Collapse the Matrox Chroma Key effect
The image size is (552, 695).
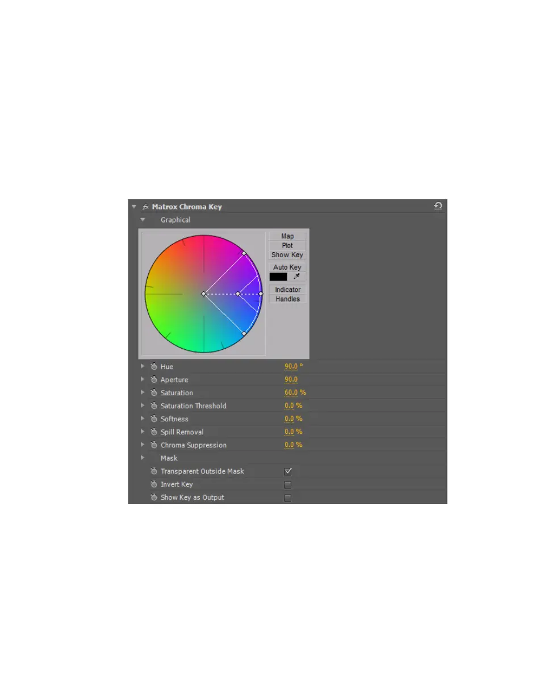(x=135, y=207)
